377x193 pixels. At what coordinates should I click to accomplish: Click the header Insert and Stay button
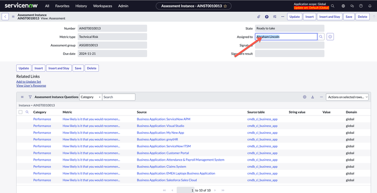click(x=330, y=17)
